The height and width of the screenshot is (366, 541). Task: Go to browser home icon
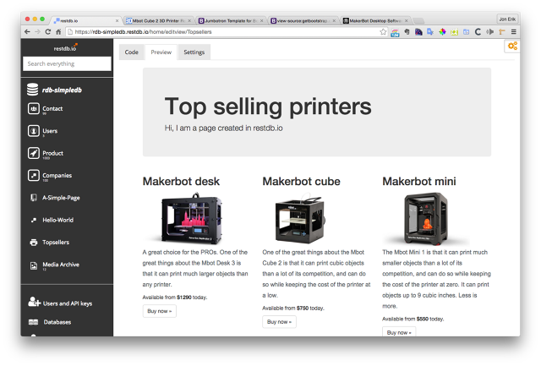pos(58,32)
